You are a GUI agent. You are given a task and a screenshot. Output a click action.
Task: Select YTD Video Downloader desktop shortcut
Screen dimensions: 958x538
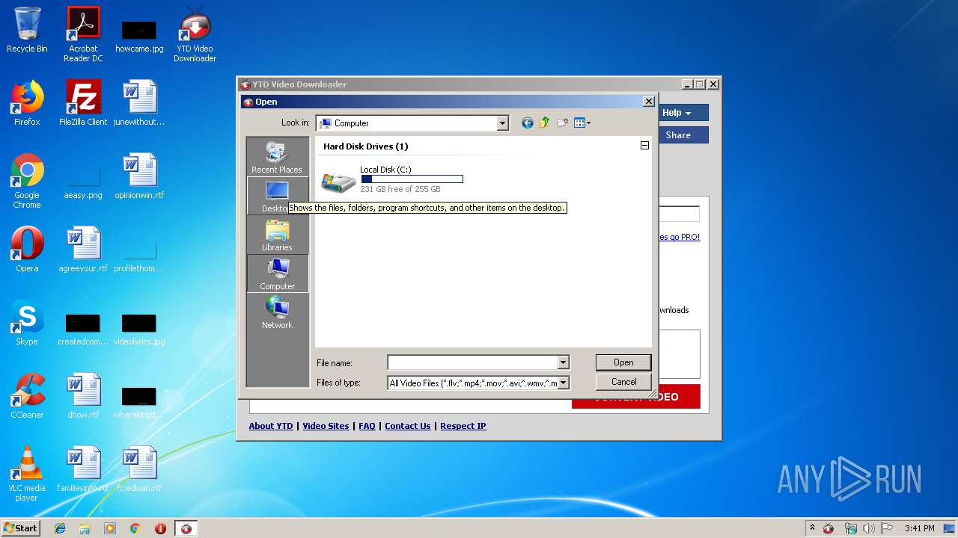(195, 34)
